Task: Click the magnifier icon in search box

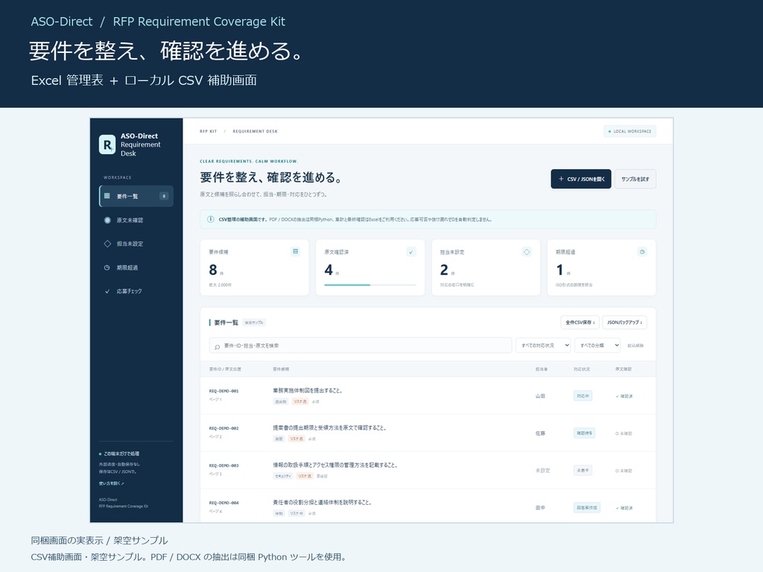Action: (x=217, y=346)
